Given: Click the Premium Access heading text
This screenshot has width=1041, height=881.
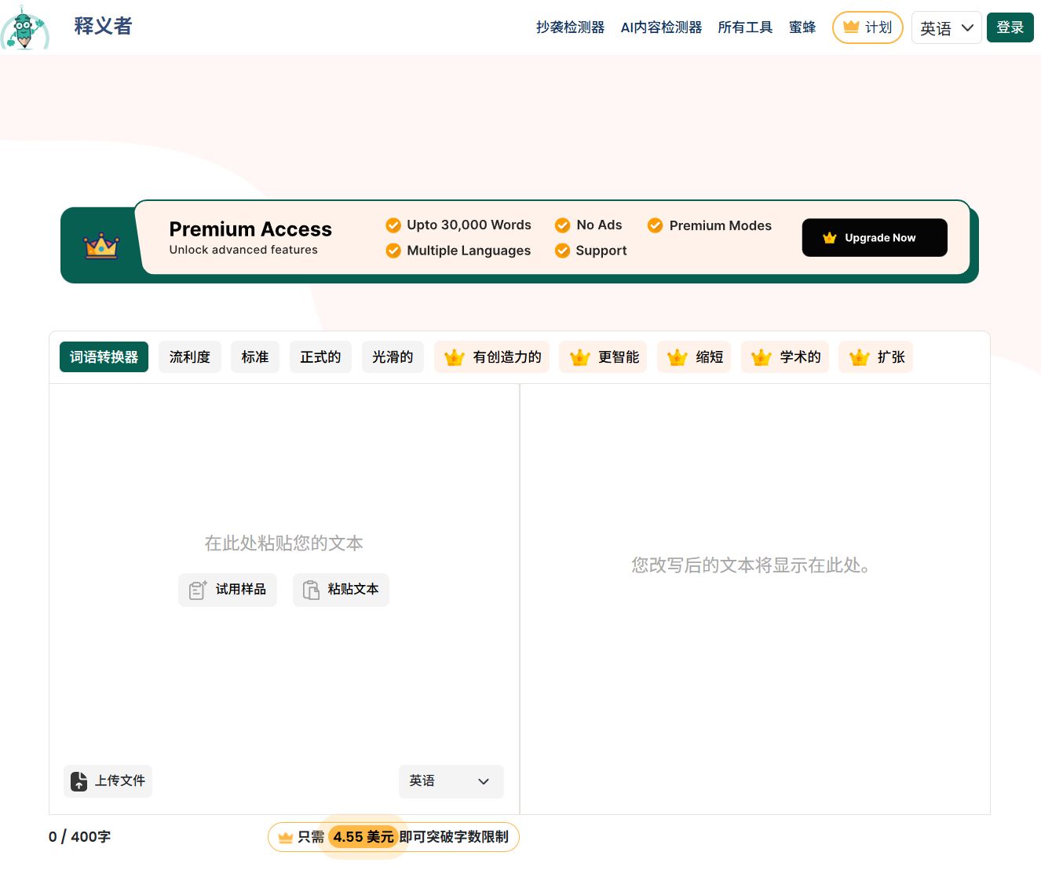Looking at the screenshot, I should click(250, 229).
